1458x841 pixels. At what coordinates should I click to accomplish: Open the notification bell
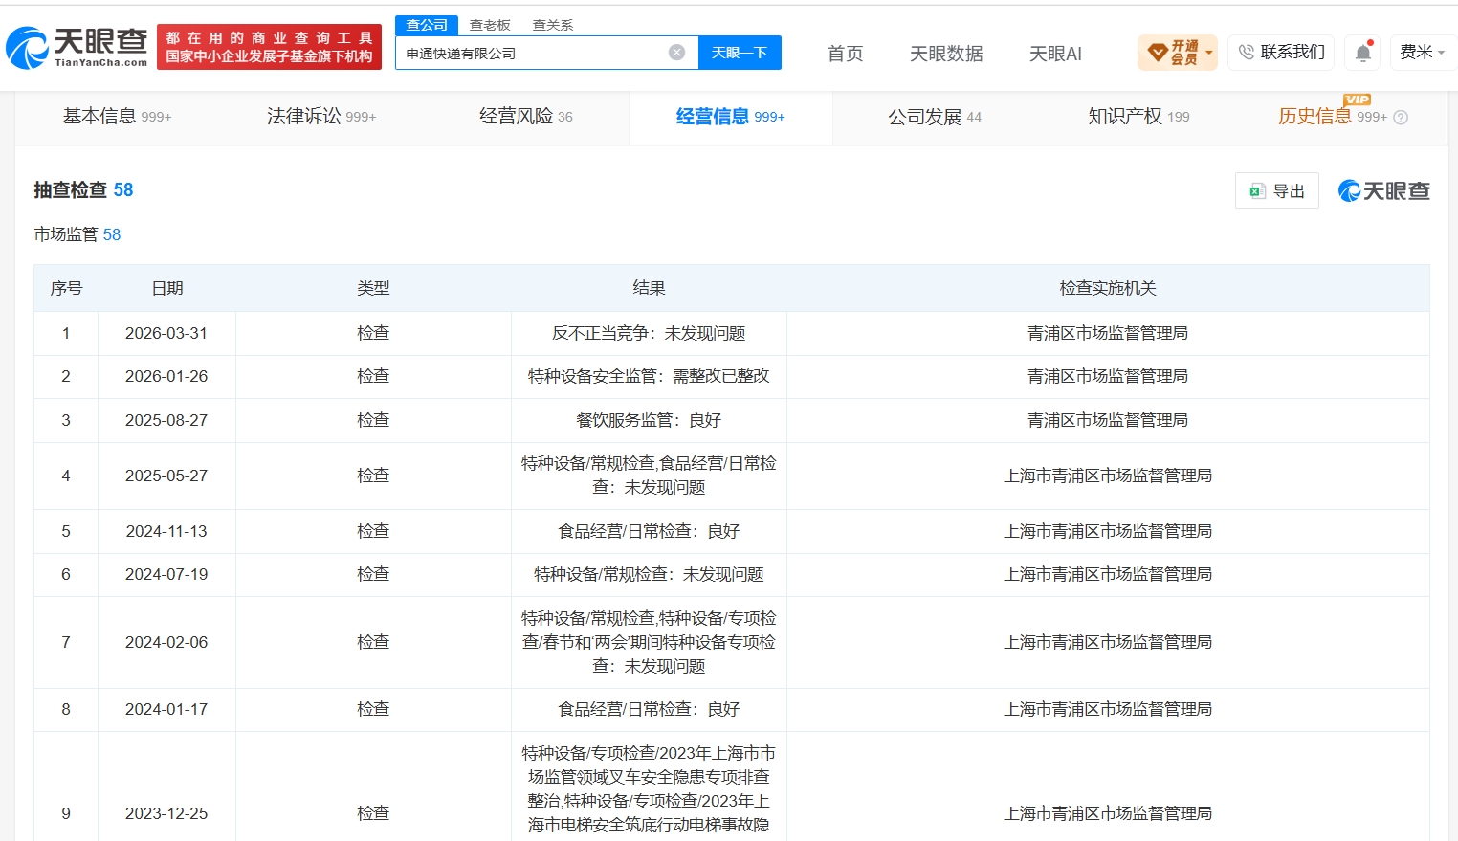tap(1363, 53)
